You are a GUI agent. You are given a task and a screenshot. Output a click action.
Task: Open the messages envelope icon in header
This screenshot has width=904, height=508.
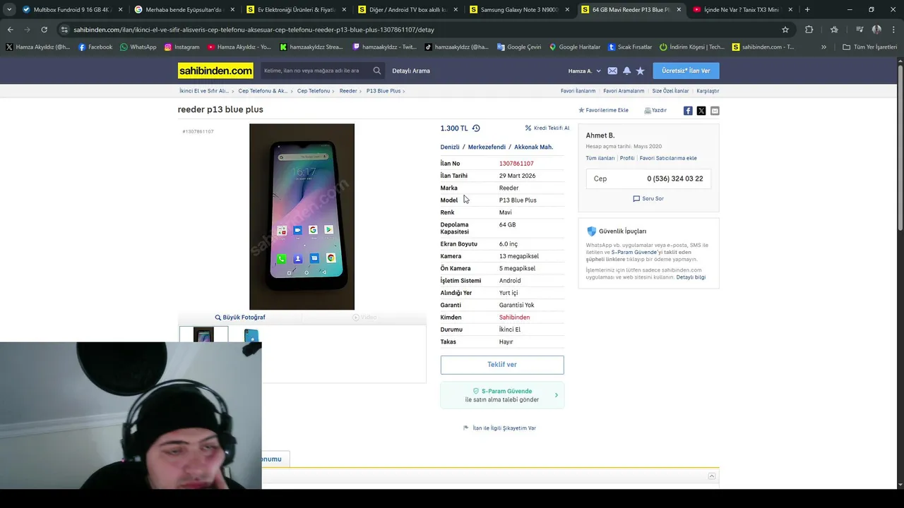pyautogui.click(x=612, y=71)
